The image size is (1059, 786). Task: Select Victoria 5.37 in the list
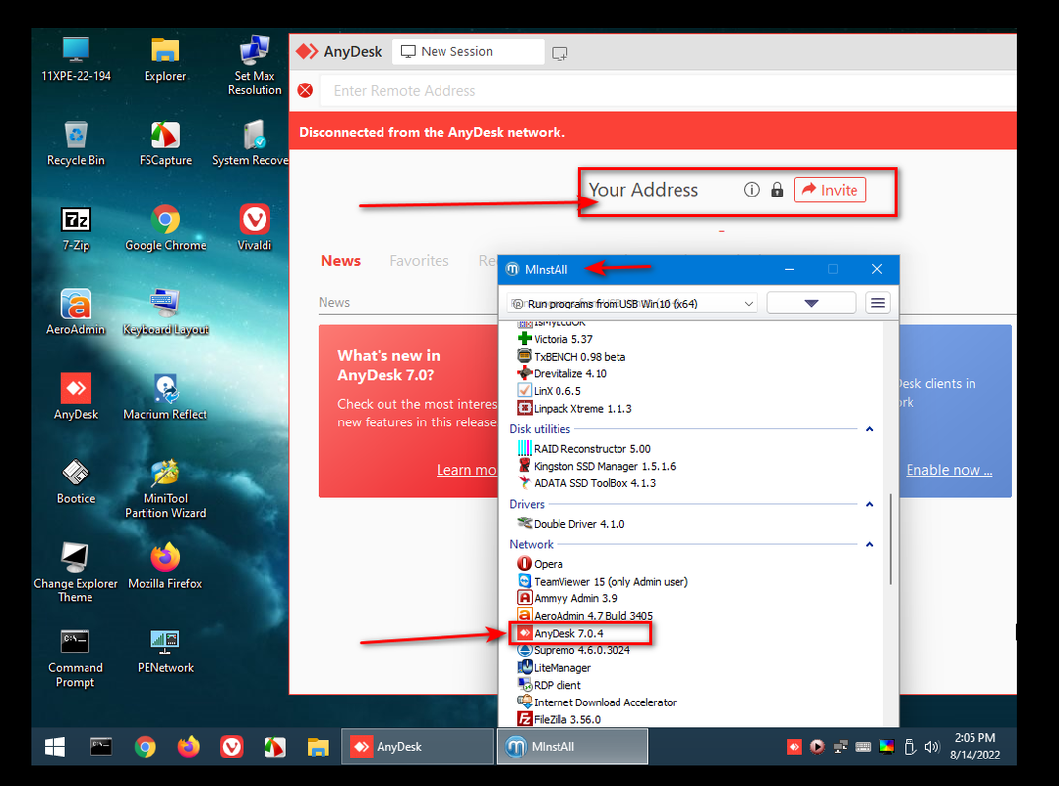pos(556,339)
